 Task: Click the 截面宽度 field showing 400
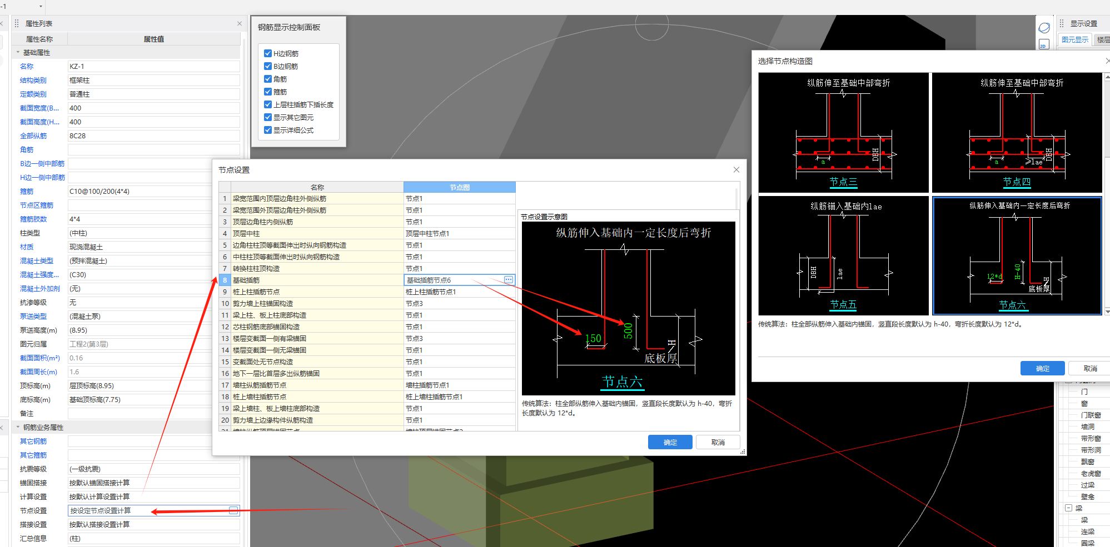153,108
